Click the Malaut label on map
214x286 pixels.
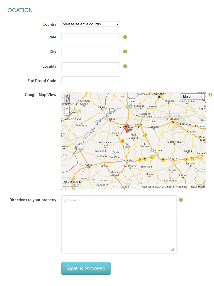(x=104, y=166)
